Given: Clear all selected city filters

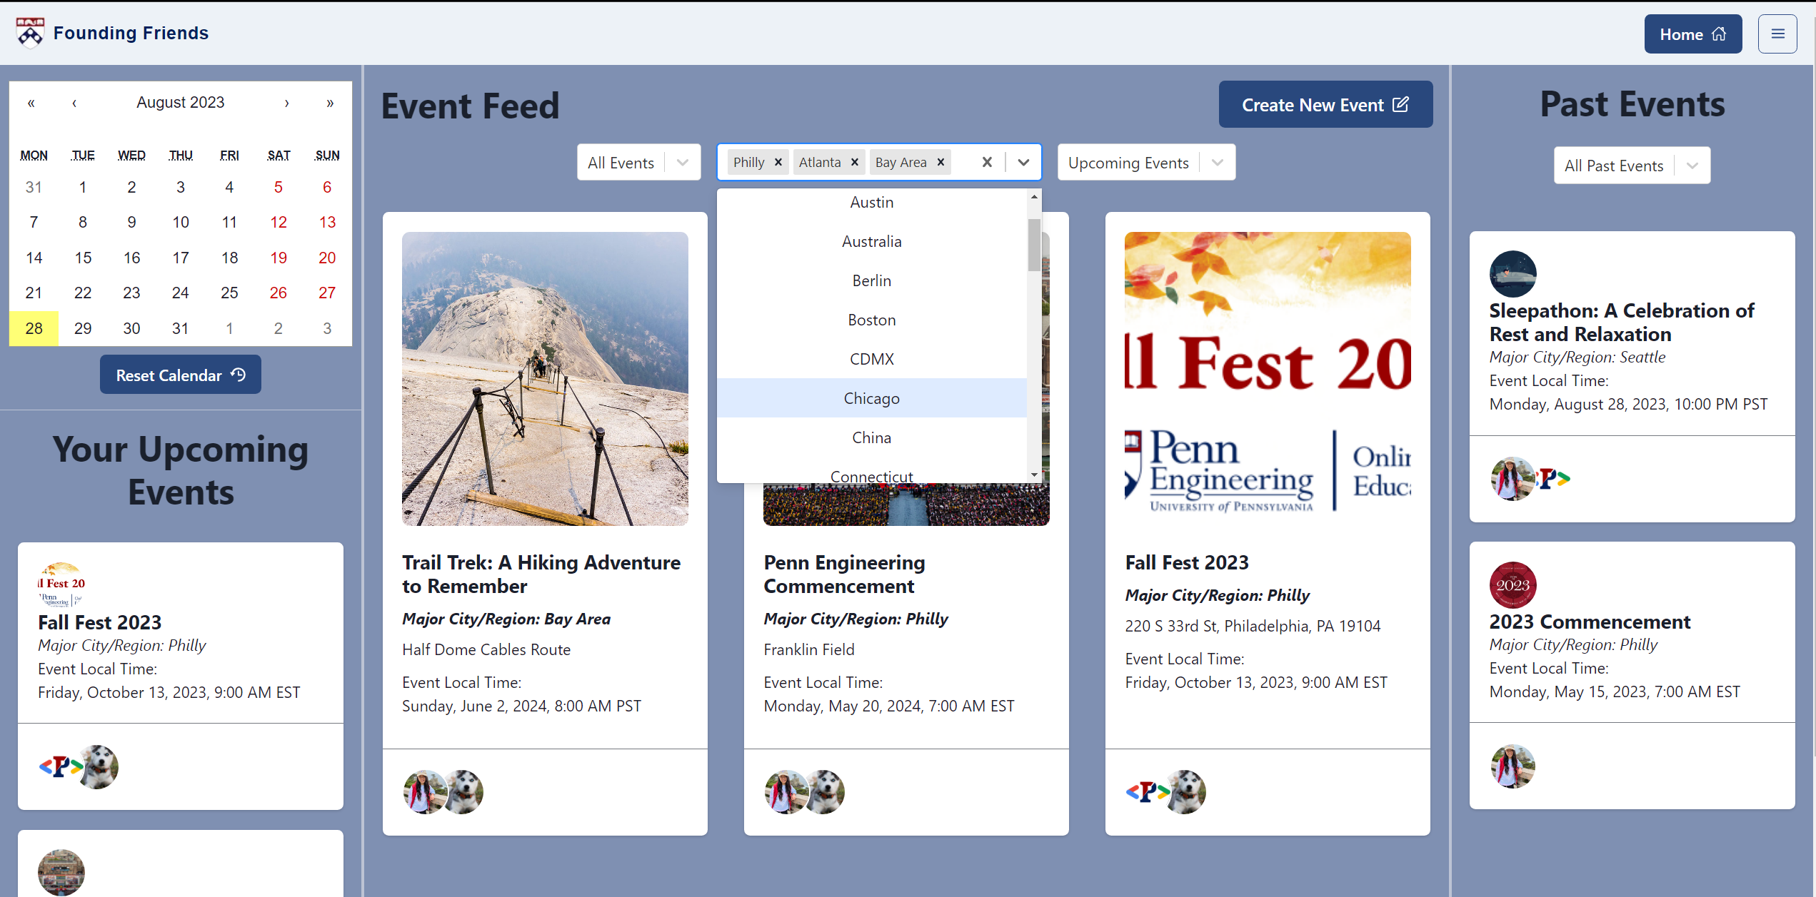Looking at the screenshot, I should coord(987,162).
